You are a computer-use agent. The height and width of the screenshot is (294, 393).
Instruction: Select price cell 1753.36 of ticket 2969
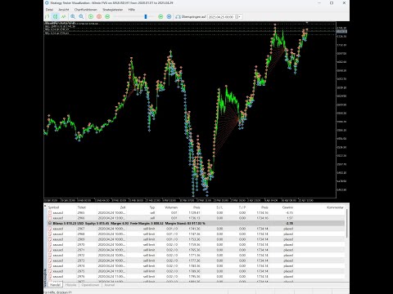point(194,239)
